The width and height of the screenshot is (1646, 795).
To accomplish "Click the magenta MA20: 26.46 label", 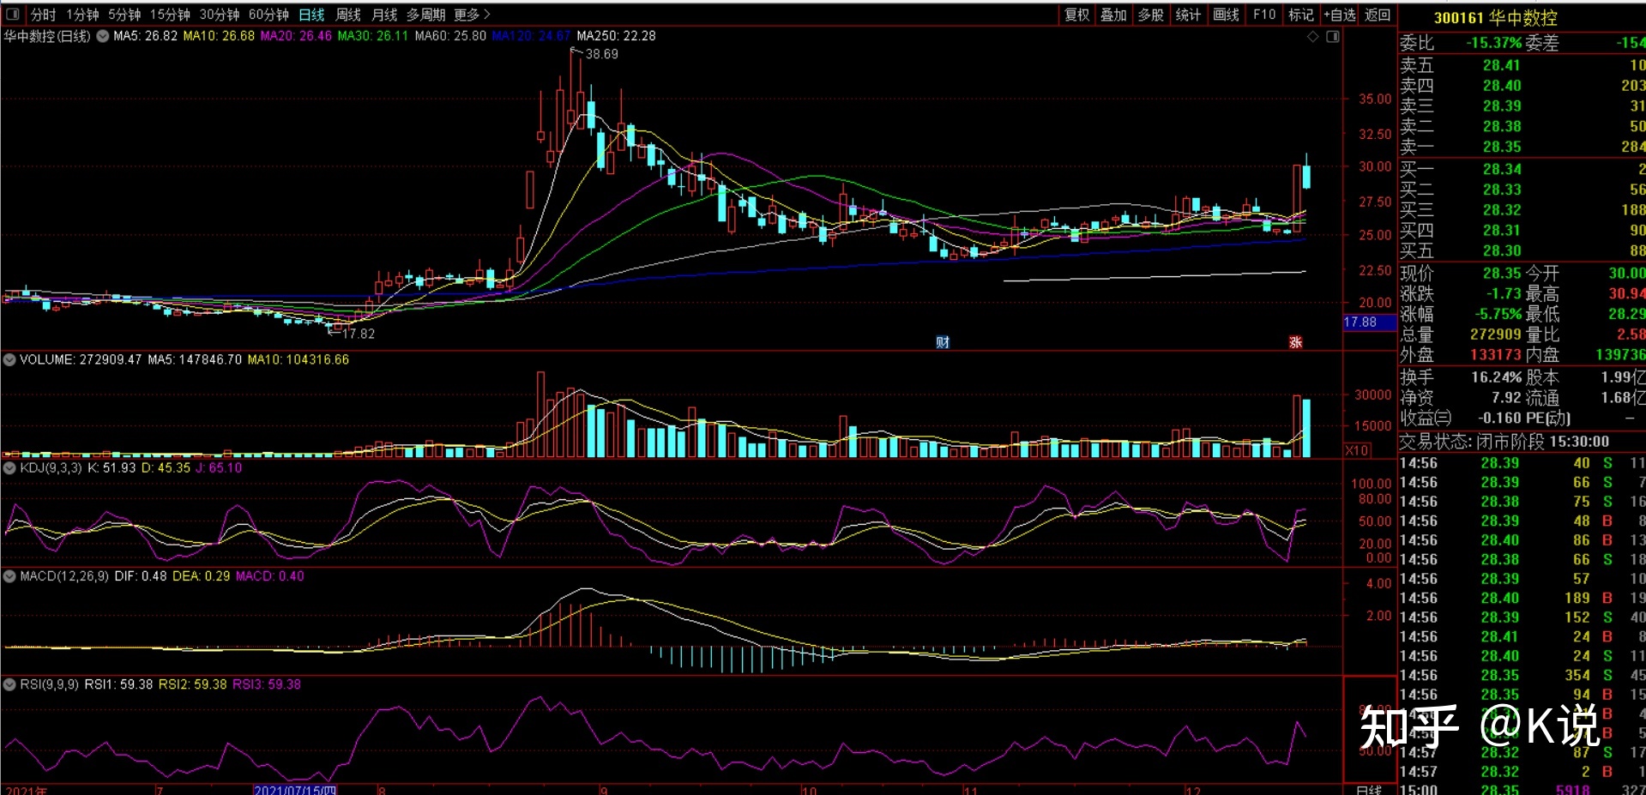I will tap(296, 36).
